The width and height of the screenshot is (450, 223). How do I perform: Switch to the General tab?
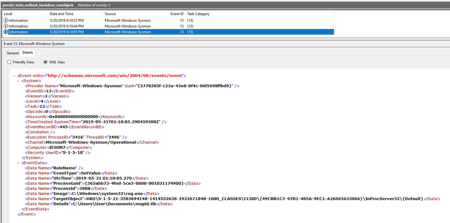click(x=13, y=53)
